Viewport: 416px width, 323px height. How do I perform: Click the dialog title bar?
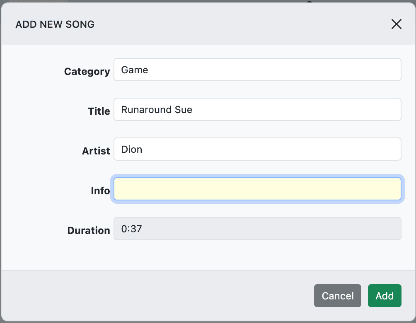(x=207, y=24)
